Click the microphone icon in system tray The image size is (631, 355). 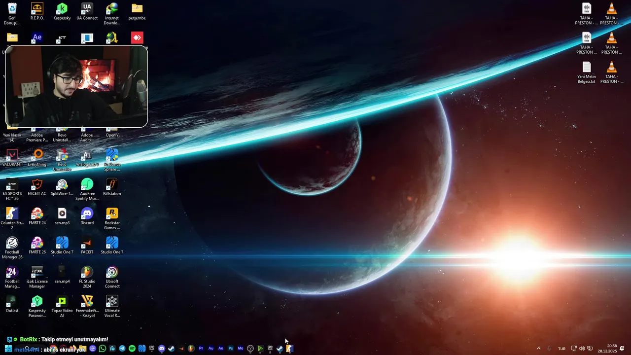click(x=549, y=349)
